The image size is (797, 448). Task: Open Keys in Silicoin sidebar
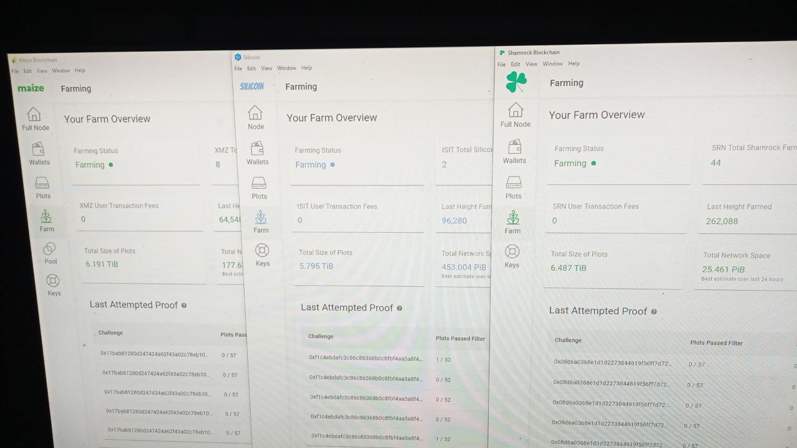pyautogui.click(x=262, y=255)
